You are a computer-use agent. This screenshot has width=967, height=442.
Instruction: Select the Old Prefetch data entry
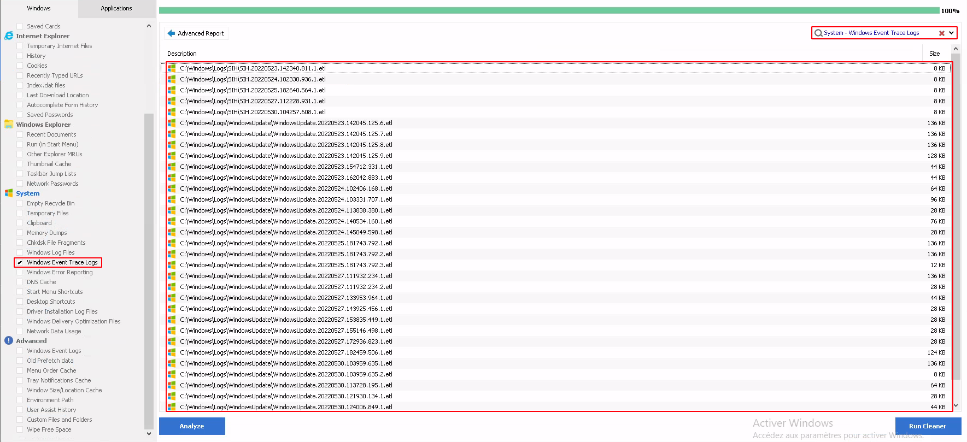point(50,361)
